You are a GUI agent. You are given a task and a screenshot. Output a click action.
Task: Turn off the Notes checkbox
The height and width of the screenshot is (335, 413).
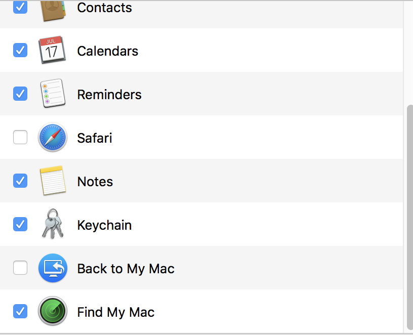pos(20,181)
